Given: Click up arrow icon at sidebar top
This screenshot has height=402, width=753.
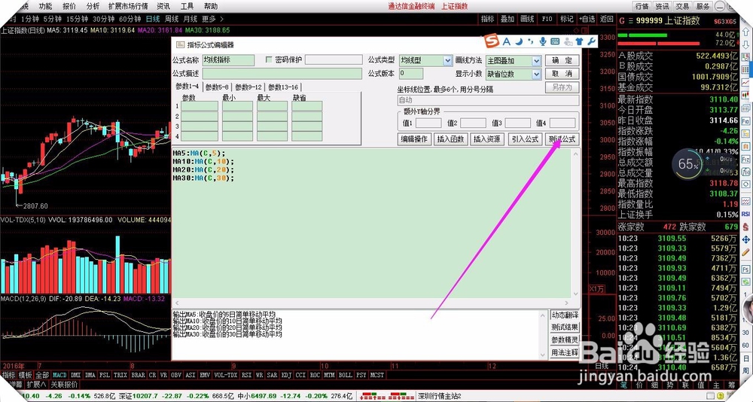Looking at the screenshot, I should pos(745,31).
